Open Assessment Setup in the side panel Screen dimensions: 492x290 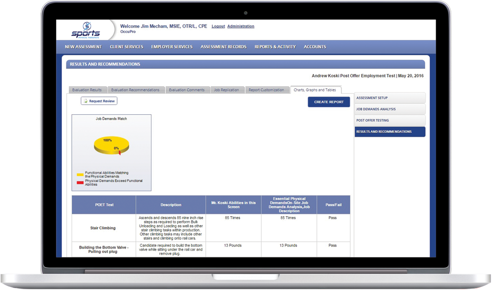pyautogui.click(x=390, y=98)
